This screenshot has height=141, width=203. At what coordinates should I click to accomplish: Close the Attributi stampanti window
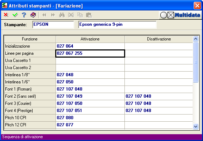click(197, 6)
